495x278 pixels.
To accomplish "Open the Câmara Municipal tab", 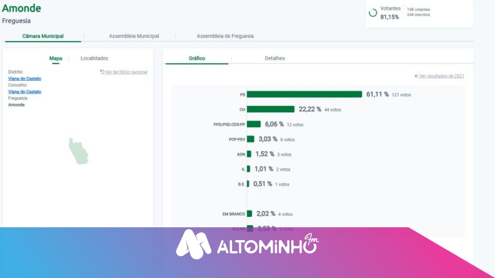I will [43, 36].
